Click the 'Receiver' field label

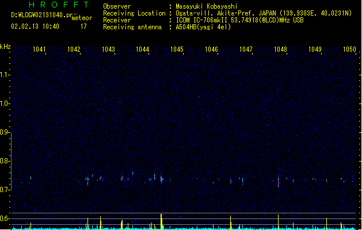click(x=117, y=20)
